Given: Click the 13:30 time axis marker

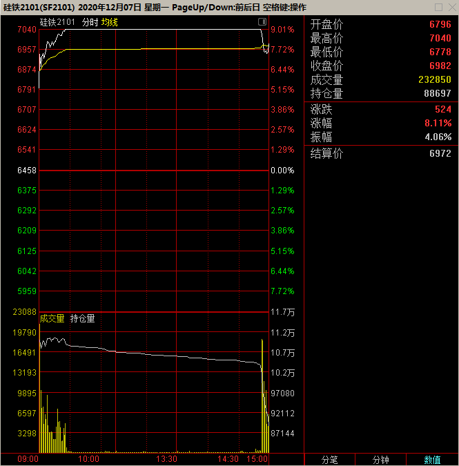Looking at the screenshot, I should [x=166, y=459].
